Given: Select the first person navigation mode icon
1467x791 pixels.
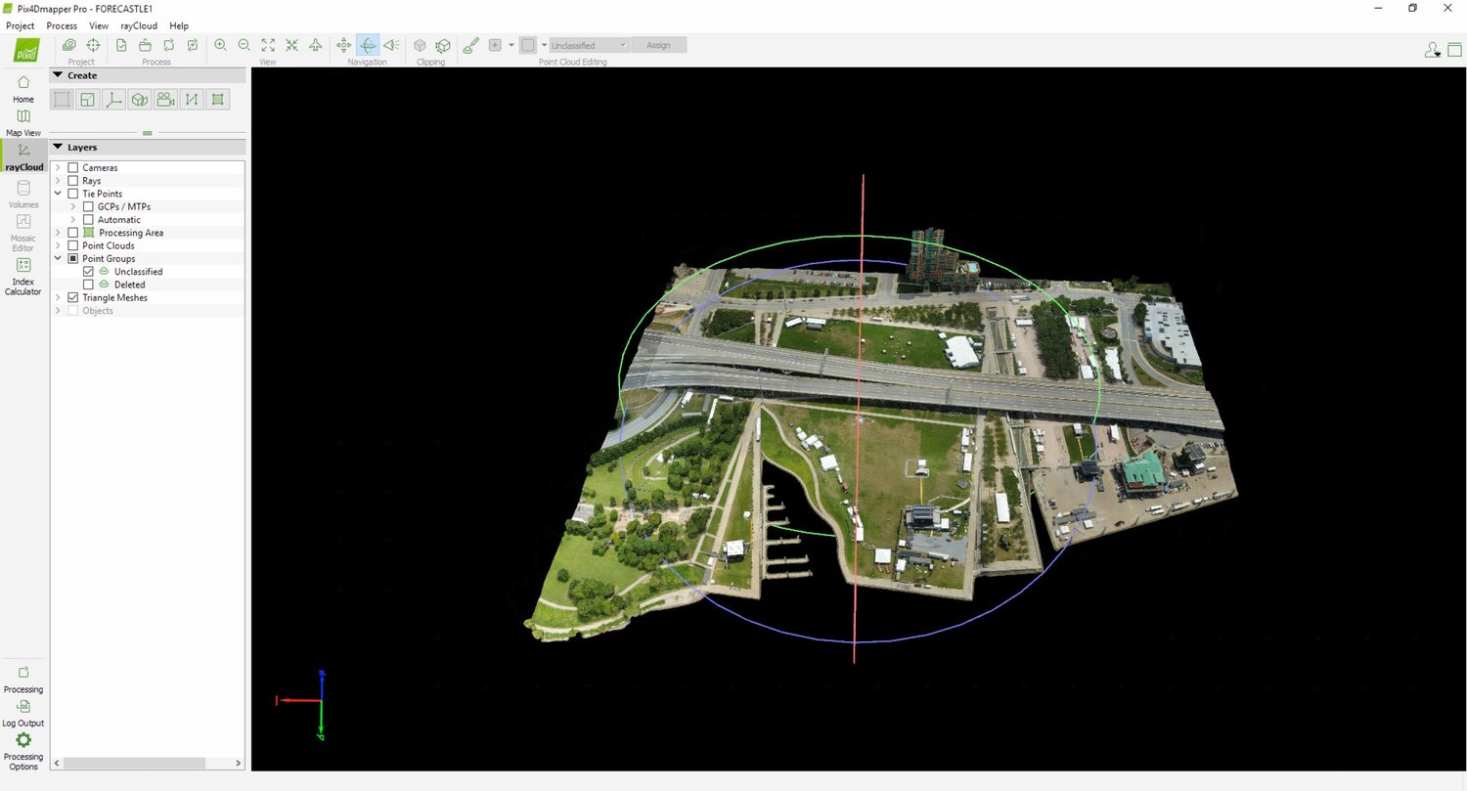Looking at the screenshot, I should 391,45.
